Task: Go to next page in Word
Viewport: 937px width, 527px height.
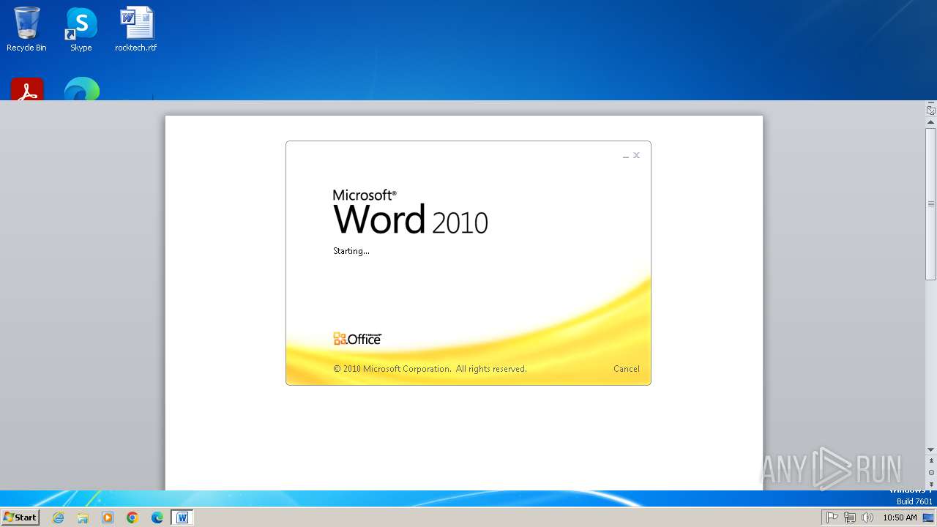Action: 931,485
